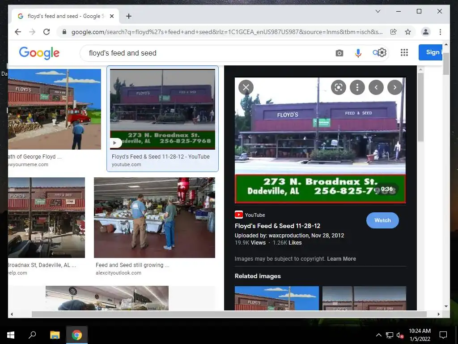The height and width of the screenshot is (344, 458).
Task: View site security lock information
Action: tap(64, 32)
